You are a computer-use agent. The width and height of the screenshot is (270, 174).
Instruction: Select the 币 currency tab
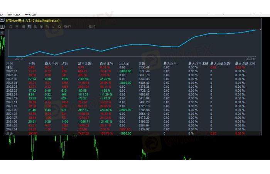tap(47, 27)
